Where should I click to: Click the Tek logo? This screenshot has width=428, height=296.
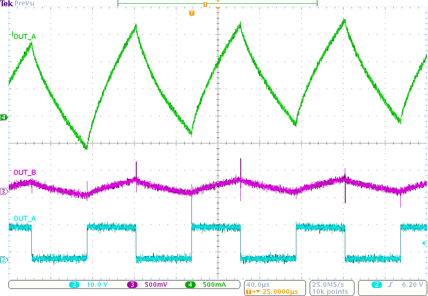click(6, 3)
